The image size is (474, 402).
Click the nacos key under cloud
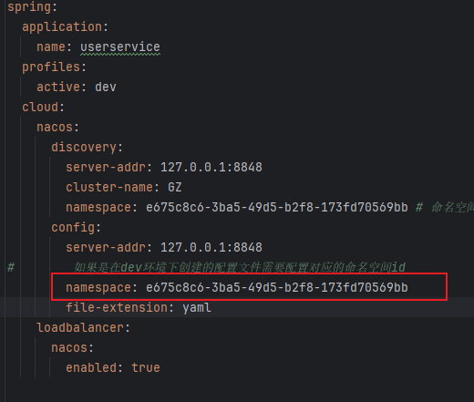55,127
